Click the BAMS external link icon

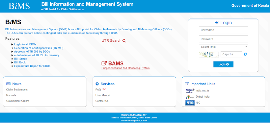click(104, 63)
